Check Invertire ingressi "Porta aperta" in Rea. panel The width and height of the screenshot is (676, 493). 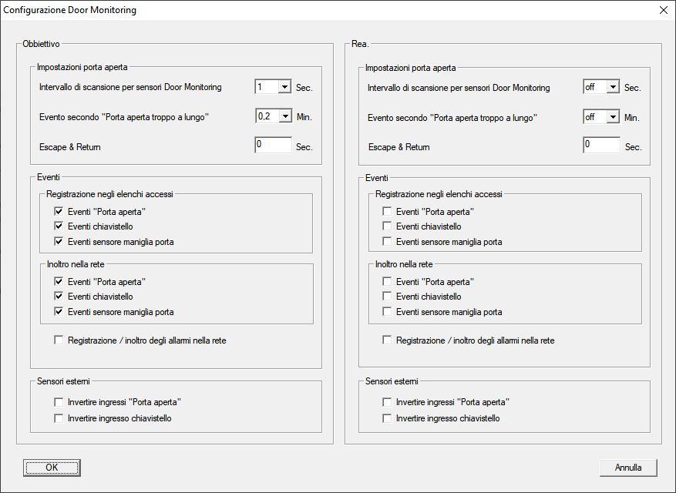click(x=388, y=402)
